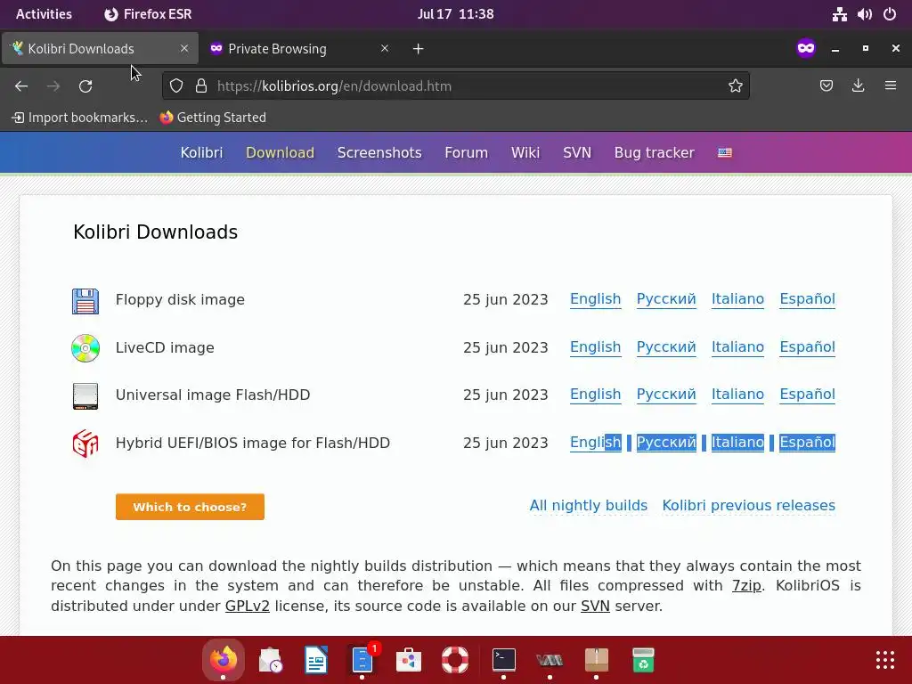Follow the GPLv2 license link
This screenshot has height=684, width=912.
[248, 606]
